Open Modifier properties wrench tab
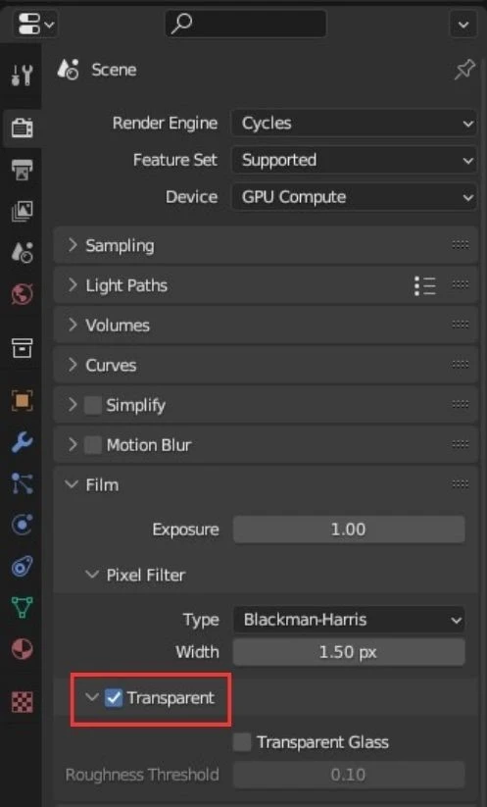The image size is (487, 807). (x=22, y=442)
